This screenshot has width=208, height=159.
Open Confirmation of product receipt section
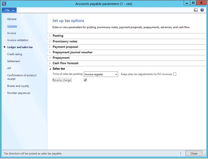point(22,77)
